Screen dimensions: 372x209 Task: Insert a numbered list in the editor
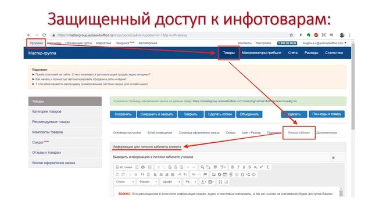tap(117, 175)
